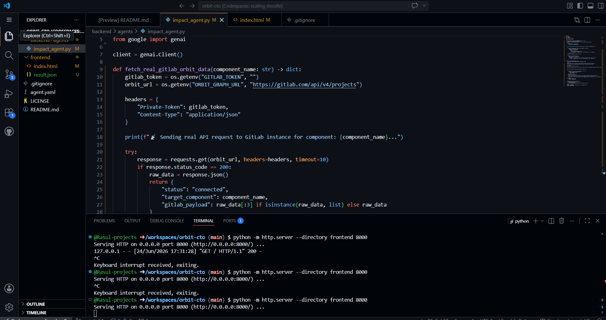
Task: Close the impact_agent.py editor tab
Action: pyautogui.click(x=222, y=20)
